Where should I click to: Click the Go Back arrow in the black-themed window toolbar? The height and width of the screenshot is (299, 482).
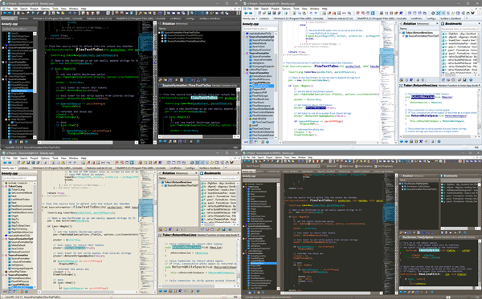[4, 13]
